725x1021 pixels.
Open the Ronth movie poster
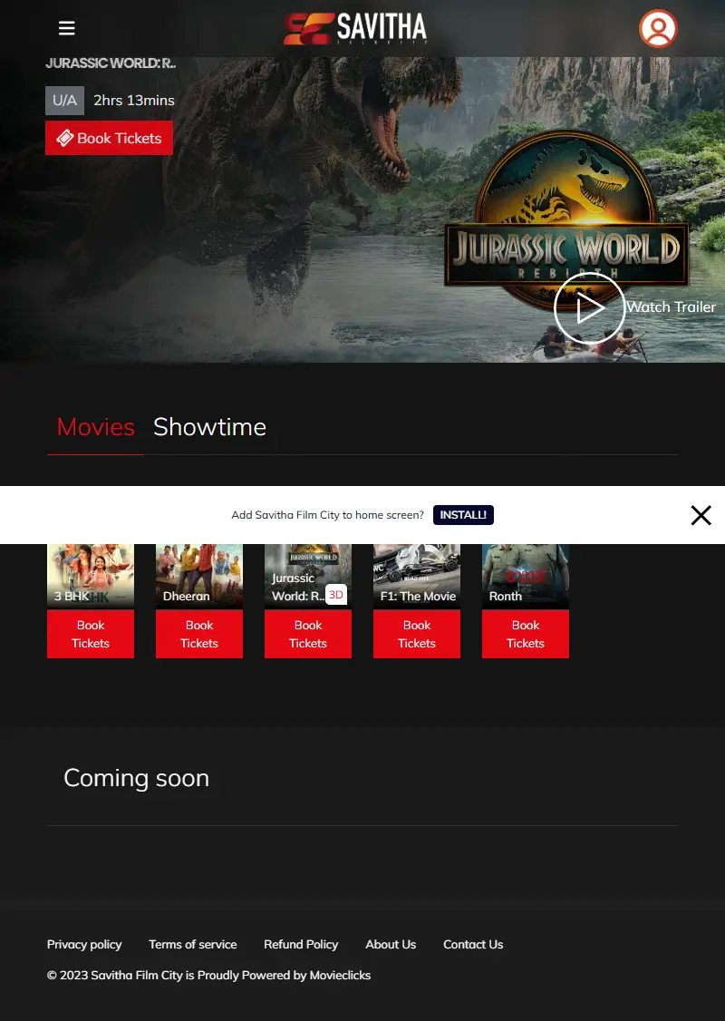(526, 576)
